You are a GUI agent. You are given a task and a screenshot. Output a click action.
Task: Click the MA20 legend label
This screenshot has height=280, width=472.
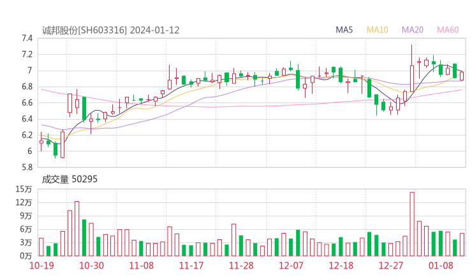pos(413,30)
